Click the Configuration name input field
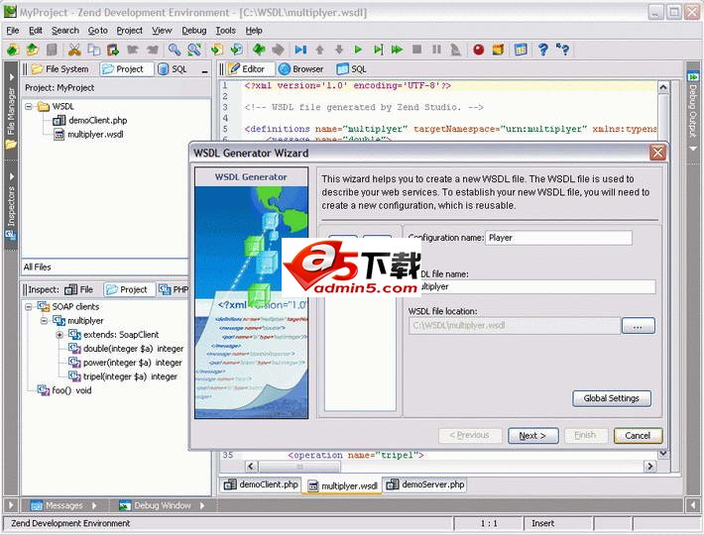This screenshot has height=535, width=704. [558, 238]
